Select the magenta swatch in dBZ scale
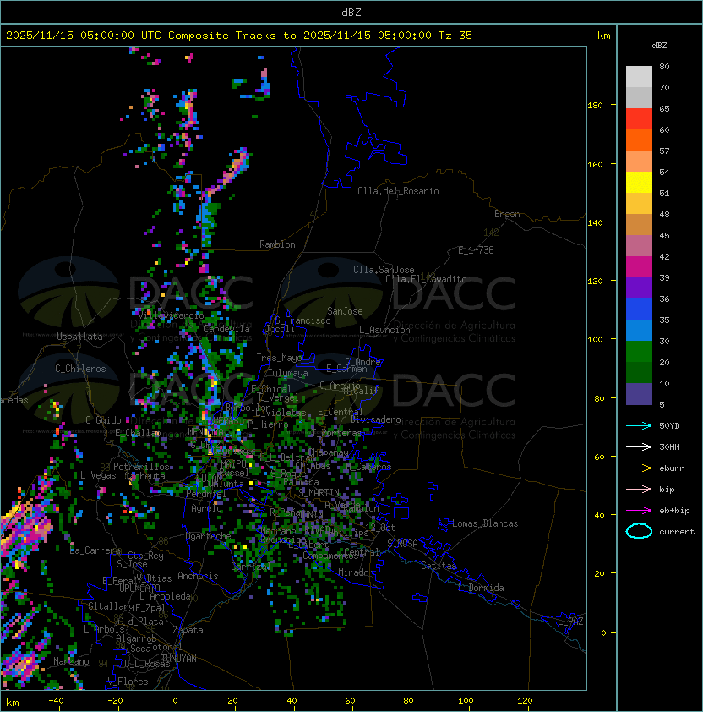Screen dimensions: 703x712 tap(639, 267)
